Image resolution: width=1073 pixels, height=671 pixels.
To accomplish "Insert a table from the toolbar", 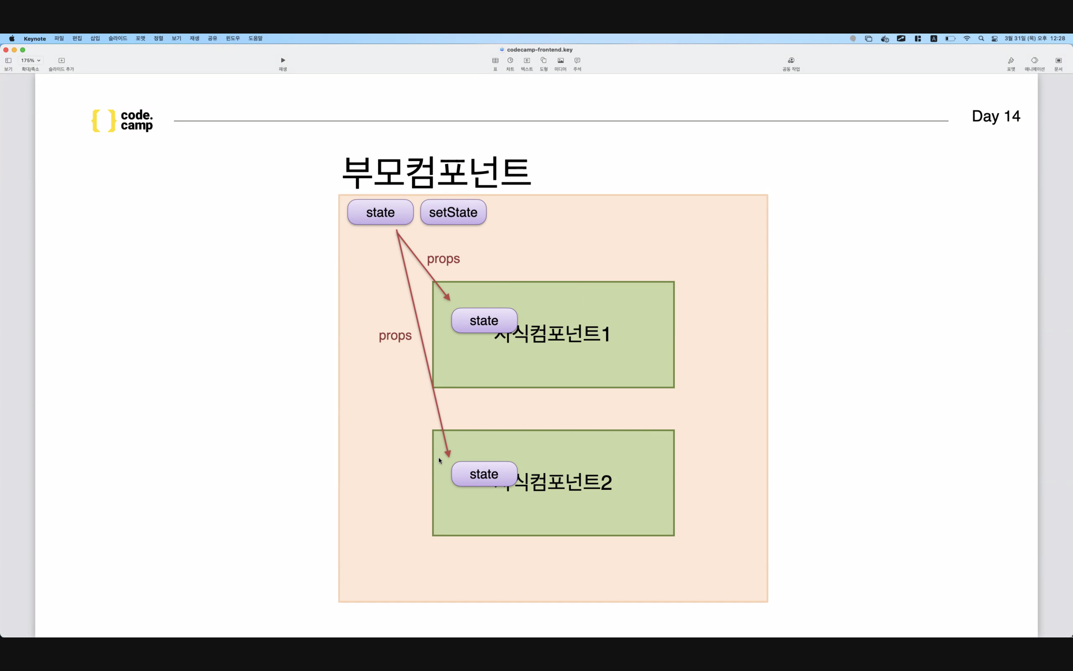I will click(x=495, y=61).
